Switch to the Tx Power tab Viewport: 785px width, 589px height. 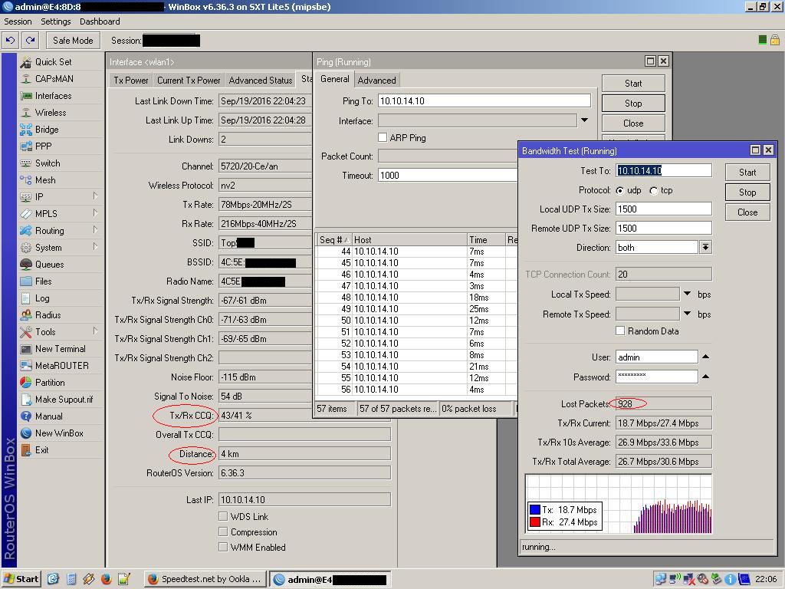(130, 80)
